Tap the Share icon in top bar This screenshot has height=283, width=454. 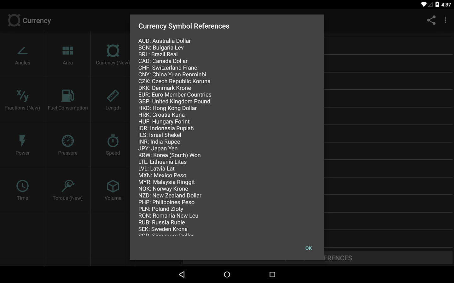click(431, 20)
